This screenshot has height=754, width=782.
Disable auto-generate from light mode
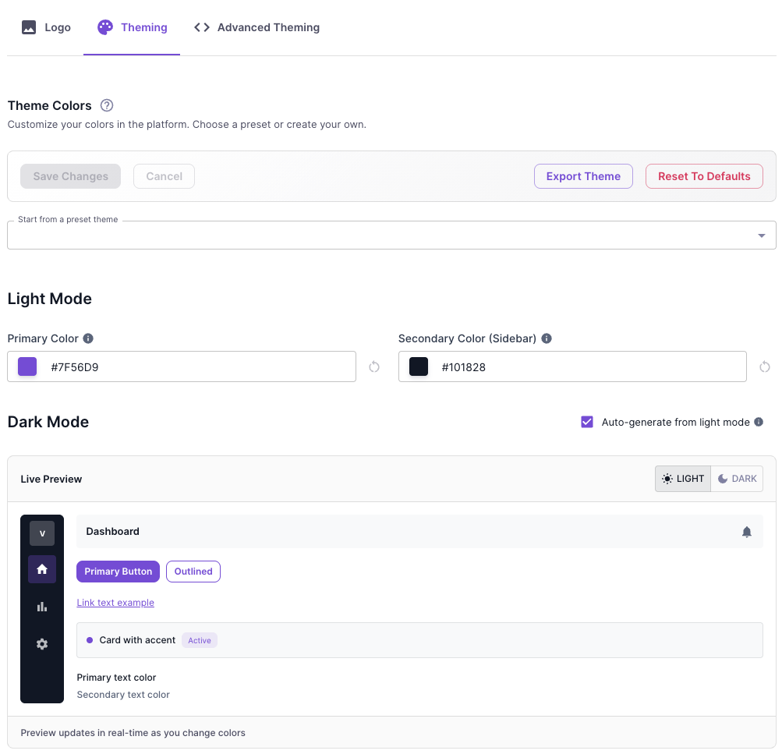click(x=586, y=421)
